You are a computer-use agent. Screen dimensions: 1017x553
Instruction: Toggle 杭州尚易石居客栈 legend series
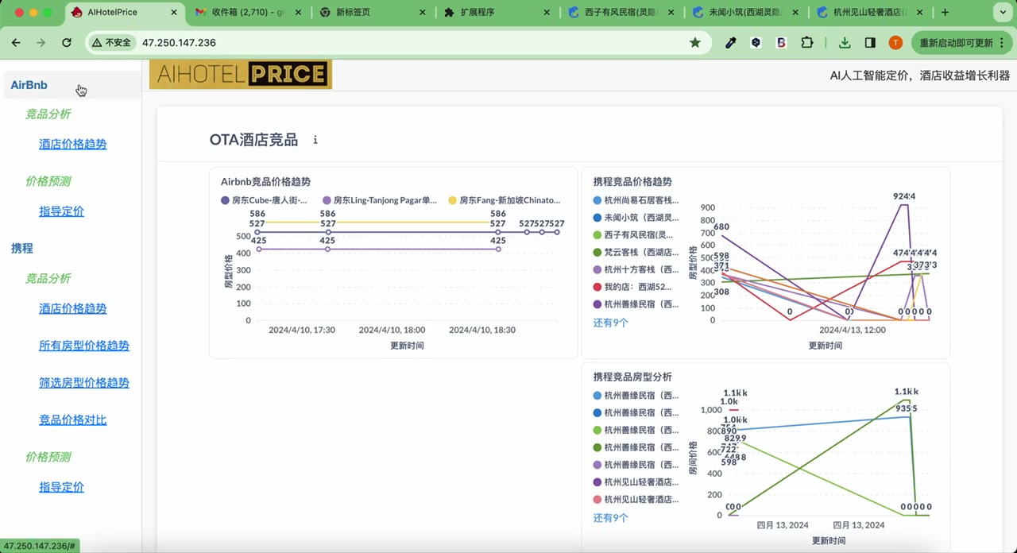point(636,201)
